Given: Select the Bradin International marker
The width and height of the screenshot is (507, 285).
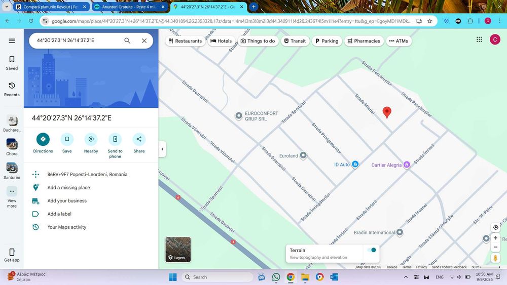Looking at the screenshot, I should [x=400, y=232].
